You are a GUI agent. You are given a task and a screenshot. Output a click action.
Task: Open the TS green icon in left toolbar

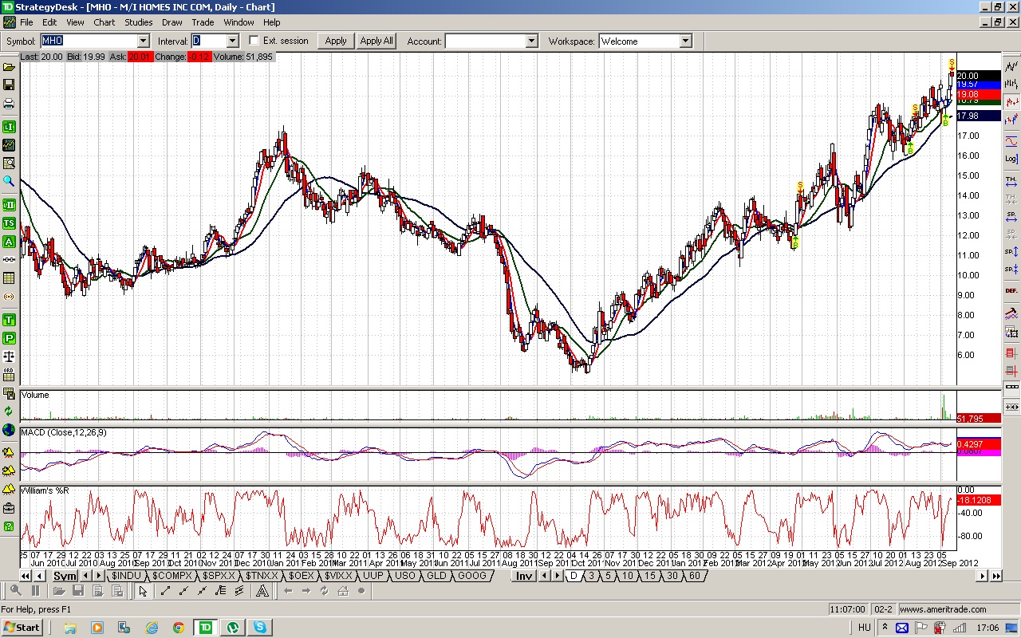click(x=9, y=223)
